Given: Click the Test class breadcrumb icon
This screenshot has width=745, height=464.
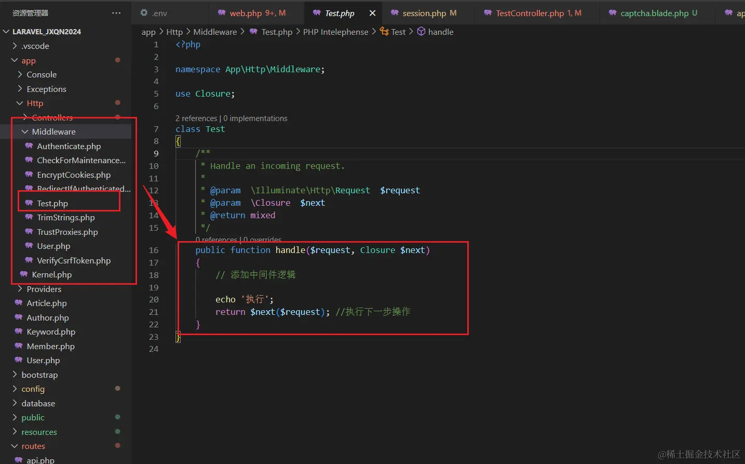Looking at the screenshot, I should point(384,32).
